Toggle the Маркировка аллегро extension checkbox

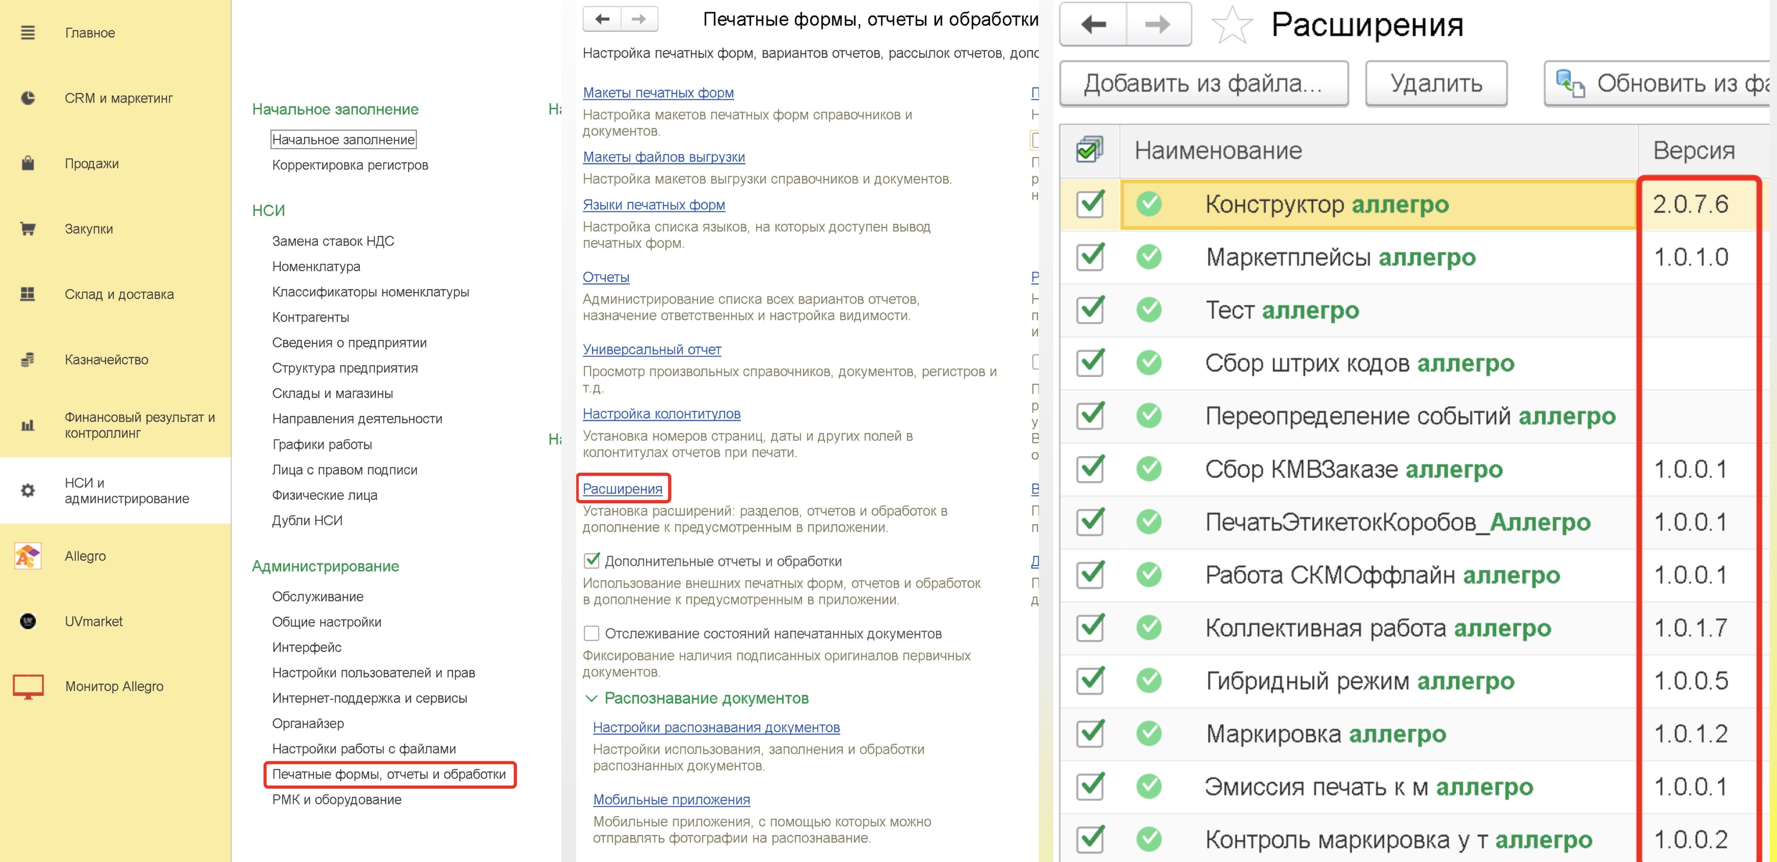pos(1090,733)
